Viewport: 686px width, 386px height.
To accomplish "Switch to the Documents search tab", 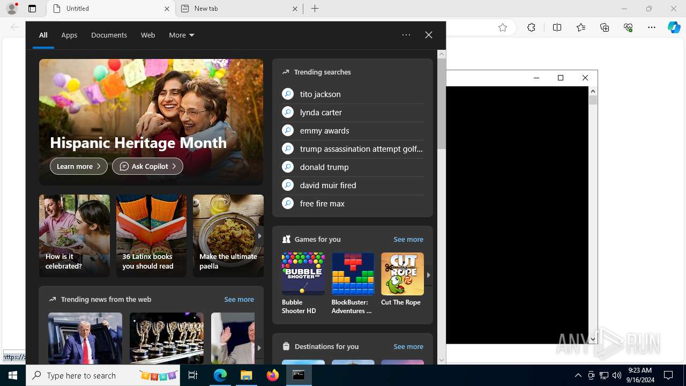I will (x=109, y=35).
